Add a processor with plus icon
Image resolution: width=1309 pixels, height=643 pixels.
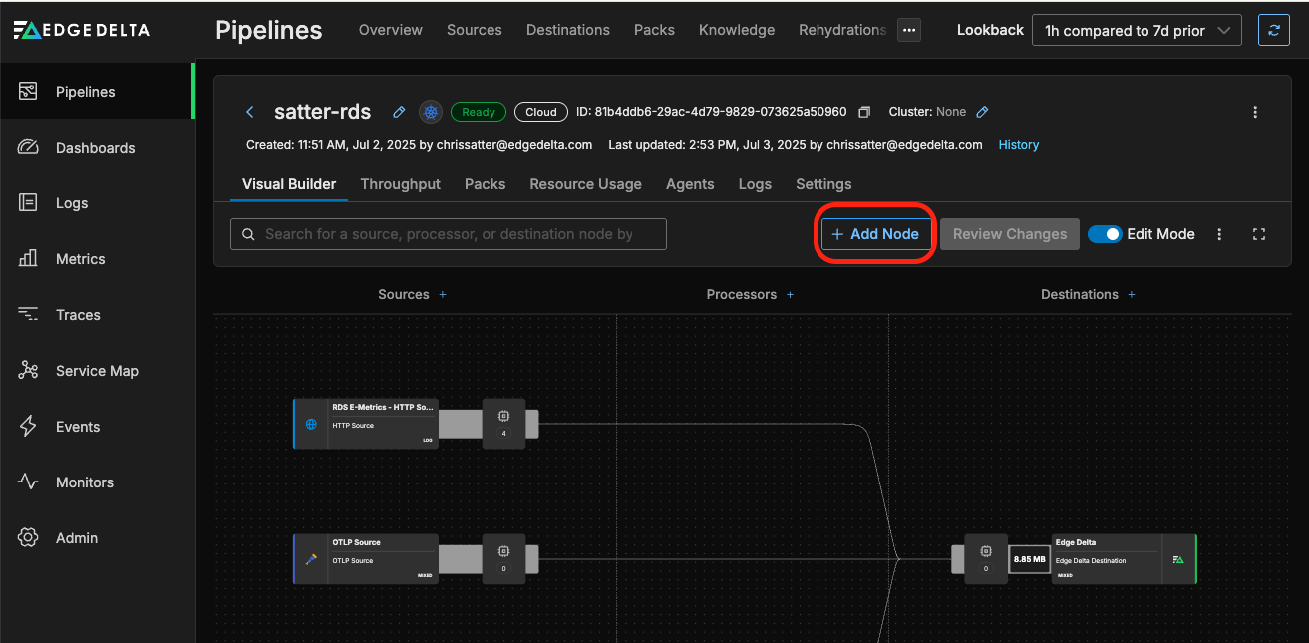click(x=790, y=295)
